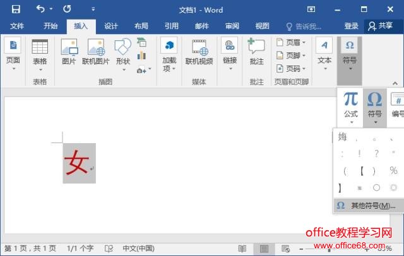
Task: Insert a 图片 picture
Action: 69,52
